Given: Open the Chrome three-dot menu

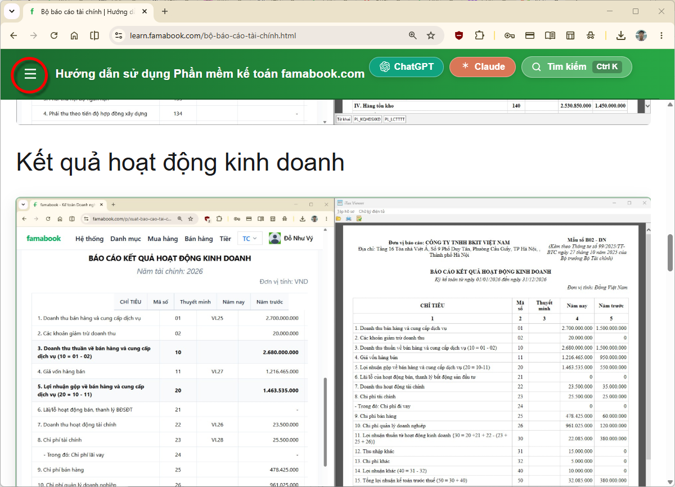Looking at the screenshot, I should click(661, 35).
